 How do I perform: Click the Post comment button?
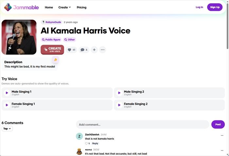pos(218,125)
